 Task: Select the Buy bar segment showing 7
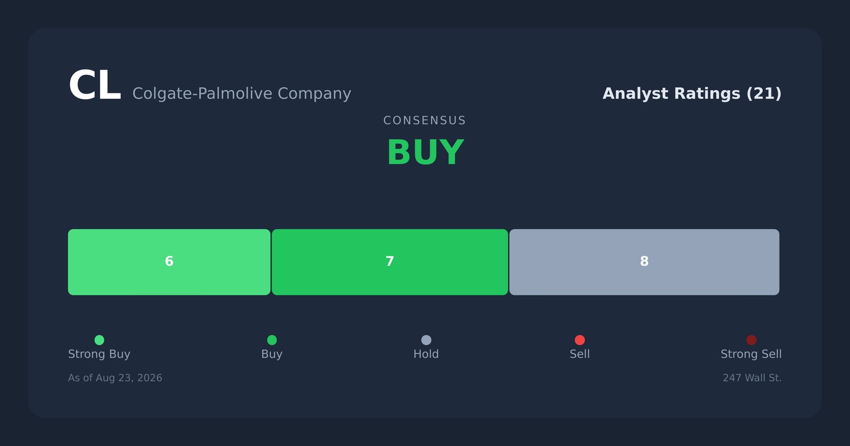pos(390,262)
